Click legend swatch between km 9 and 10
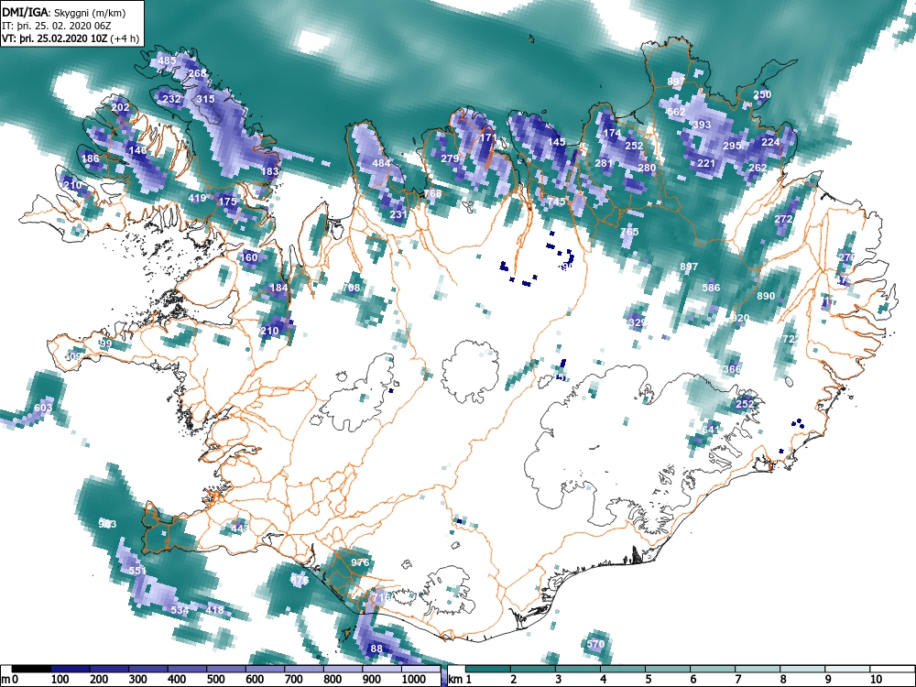The image size is (916, 687). (847, 669)
